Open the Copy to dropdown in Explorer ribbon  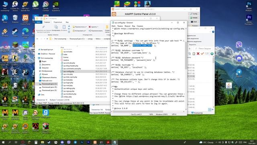[80, 31]
